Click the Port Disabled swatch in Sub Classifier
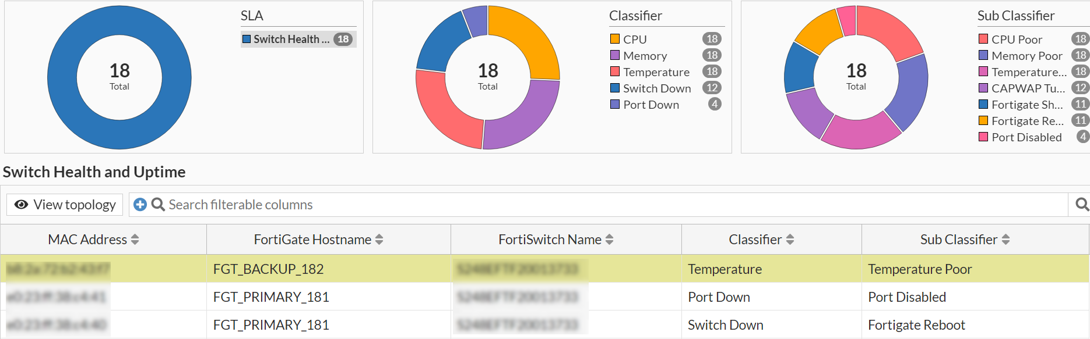The width and height of the screenshot is (1090, 339). point(983,137)
